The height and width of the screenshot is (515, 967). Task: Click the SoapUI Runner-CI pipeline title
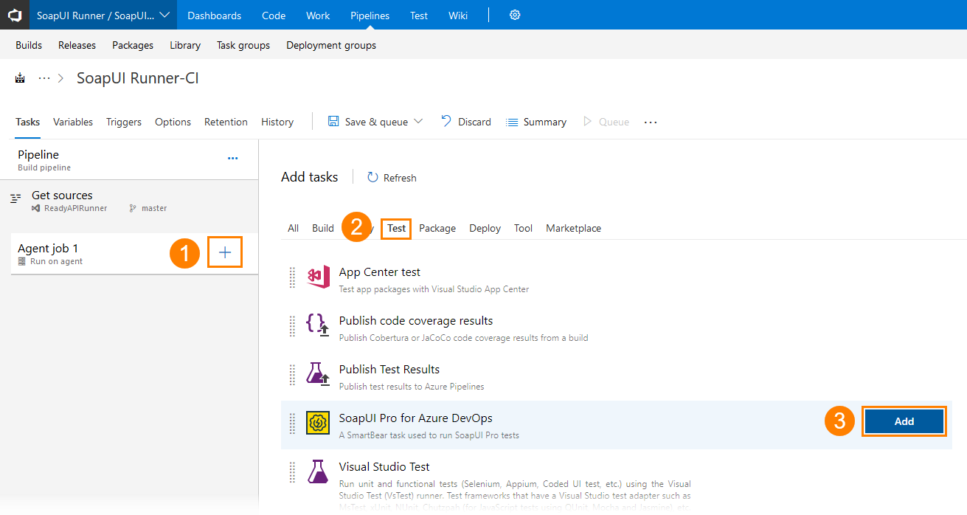[138, 78]
